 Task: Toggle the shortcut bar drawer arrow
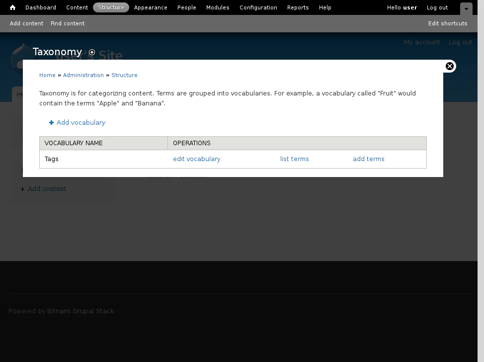pos(466,9)
